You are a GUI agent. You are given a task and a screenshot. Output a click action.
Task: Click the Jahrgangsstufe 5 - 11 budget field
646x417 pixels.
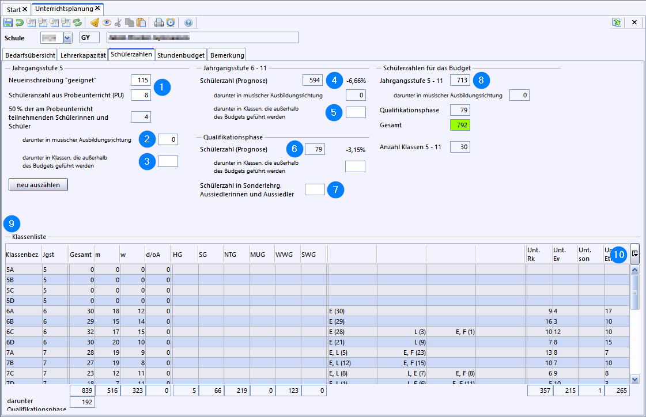tap(460, 80)
